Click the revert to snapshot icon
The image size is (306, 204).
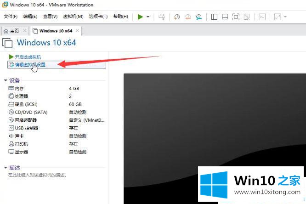(188, 17)
